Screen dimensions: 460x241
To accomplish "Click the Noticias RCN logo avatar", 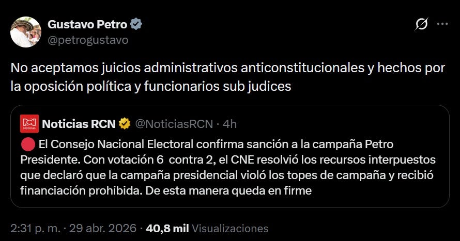I will pyautogui.click(x=29, y=124).
